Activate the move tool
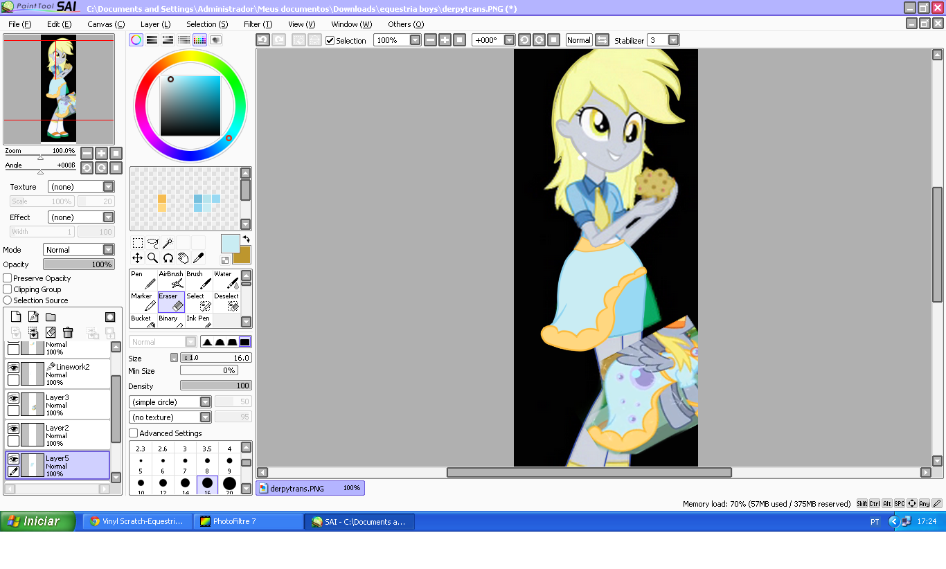The image size is (946, 569). [x=138, y=258]
